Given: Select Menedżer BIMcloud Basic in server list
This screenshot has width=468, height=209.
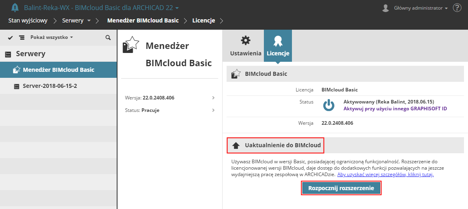Looking at the screenshot, I should pyautogui.click(x=59, y=70).
